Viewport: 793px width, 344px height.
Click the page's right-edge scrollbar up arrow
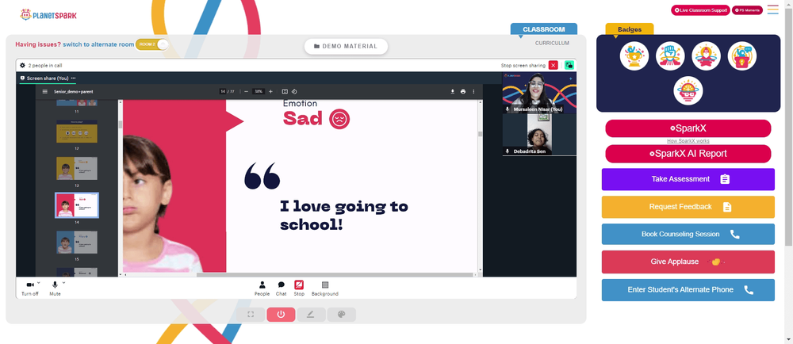point(788,3)
